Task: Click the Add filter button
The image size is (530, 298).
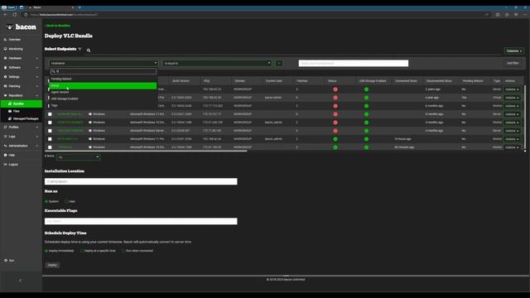Action: (513, 63)
